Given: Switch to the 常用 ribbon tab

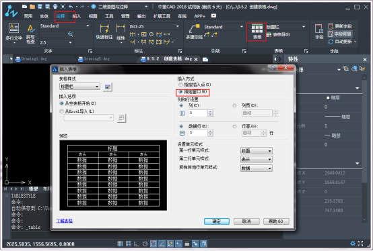Looking at the screenshot, I should coord(28,16).
